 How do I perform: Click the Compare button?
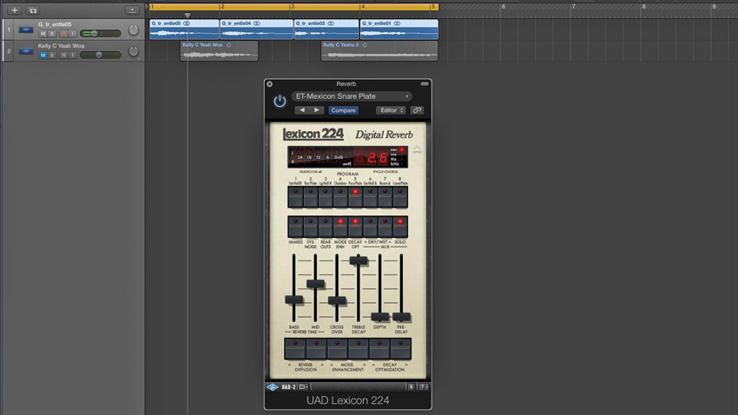(343, 110)
